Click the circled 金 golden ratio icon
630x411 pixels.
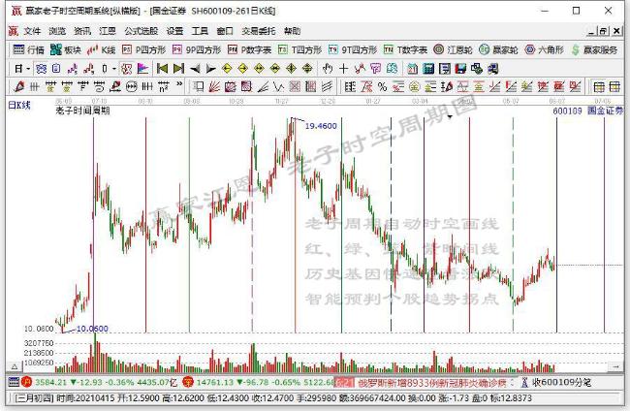point(414,86)
